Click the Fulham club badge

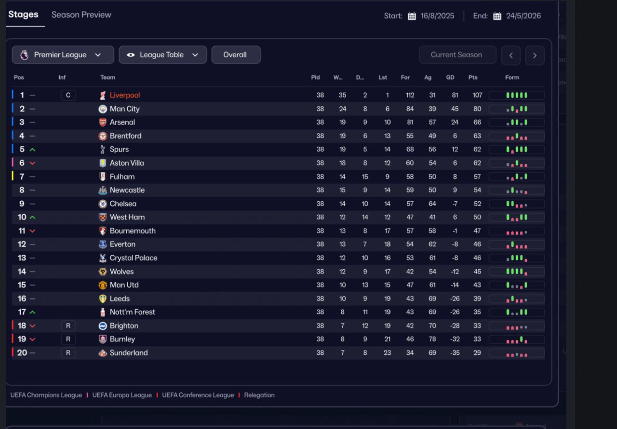(x=102, y=177)
